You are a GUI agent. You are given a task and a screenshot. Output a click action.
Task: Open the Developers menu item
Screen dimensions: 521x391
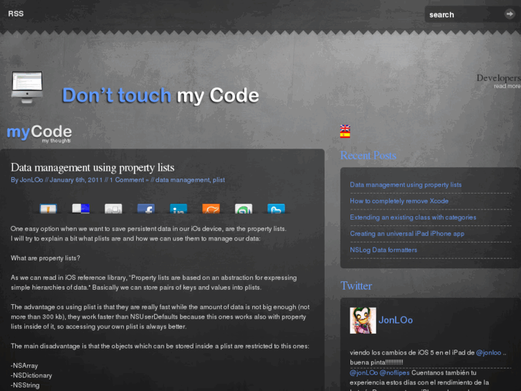498,78
